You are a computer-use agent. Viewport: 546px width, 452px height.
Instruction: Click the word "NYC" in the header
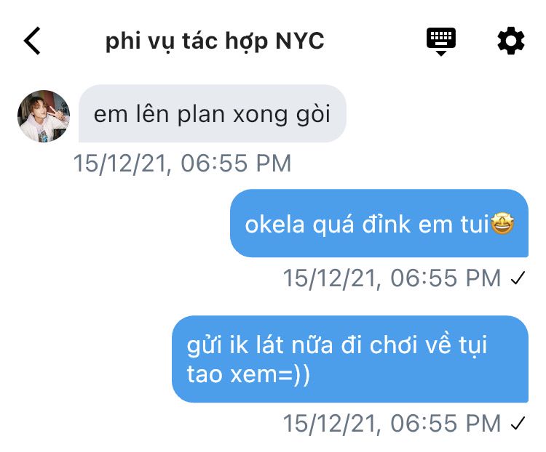point(300,41)
